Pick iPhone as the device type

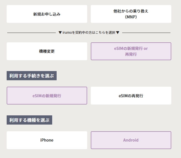tap(47, 140)
